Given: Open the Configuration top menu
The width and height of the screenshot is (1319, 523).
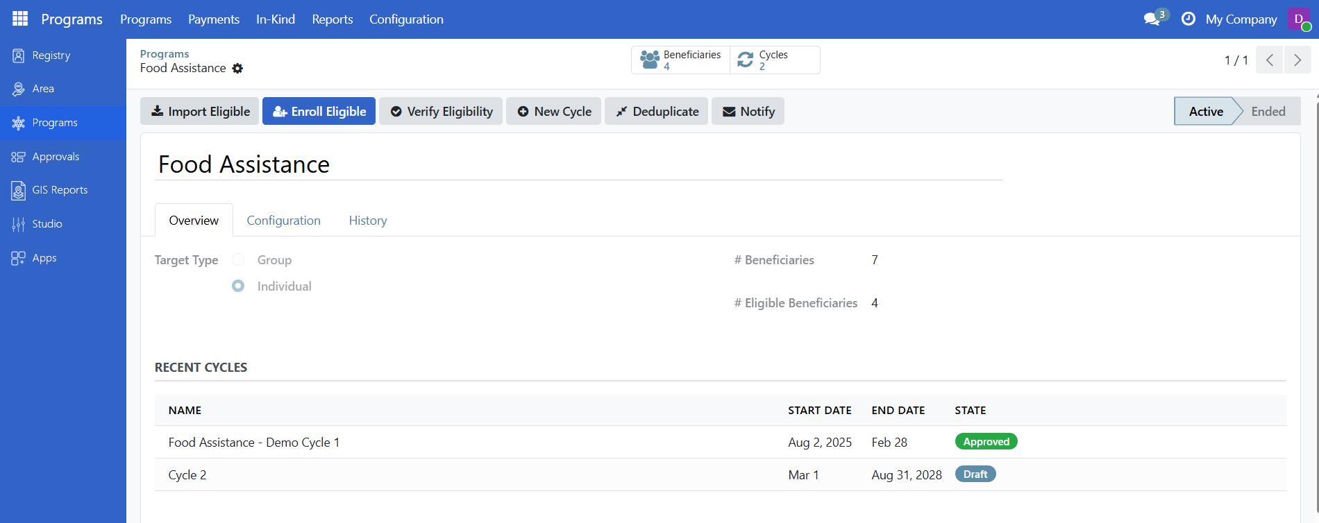Looking at the screenshot, I should 406,19.
